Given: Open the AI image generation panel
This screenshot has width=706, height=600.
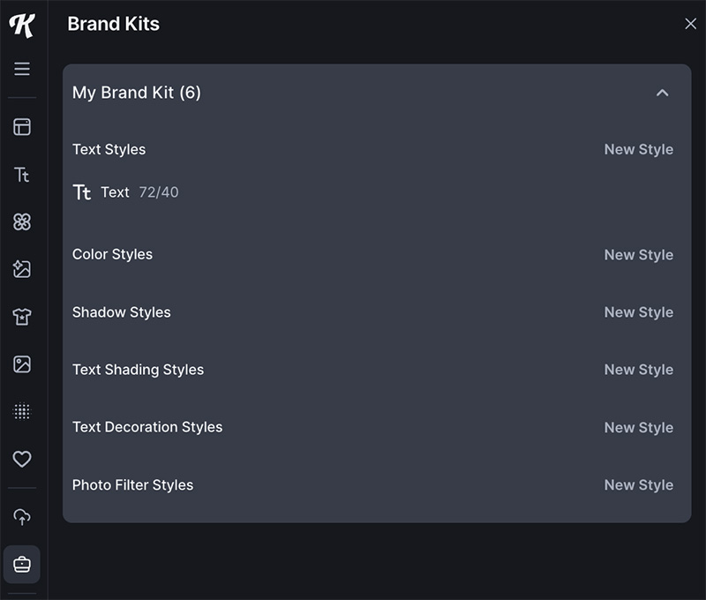Looking at the screenshot, I should (x=22, y=270).
